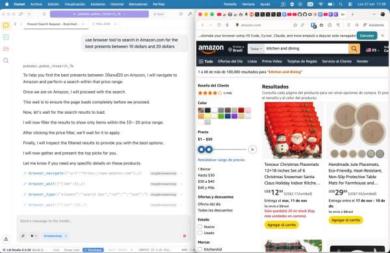The height and width of the screenshot is (253, 390).
Task: Open macOS Control Center icon
Action: tap(350, 5)
